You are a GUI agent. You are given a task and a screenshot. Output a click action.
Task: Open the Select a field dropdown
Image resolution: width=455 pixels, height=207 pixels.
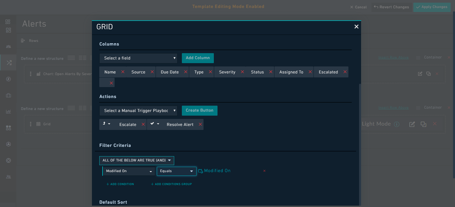pyautogui.click(x=138, y=58)
